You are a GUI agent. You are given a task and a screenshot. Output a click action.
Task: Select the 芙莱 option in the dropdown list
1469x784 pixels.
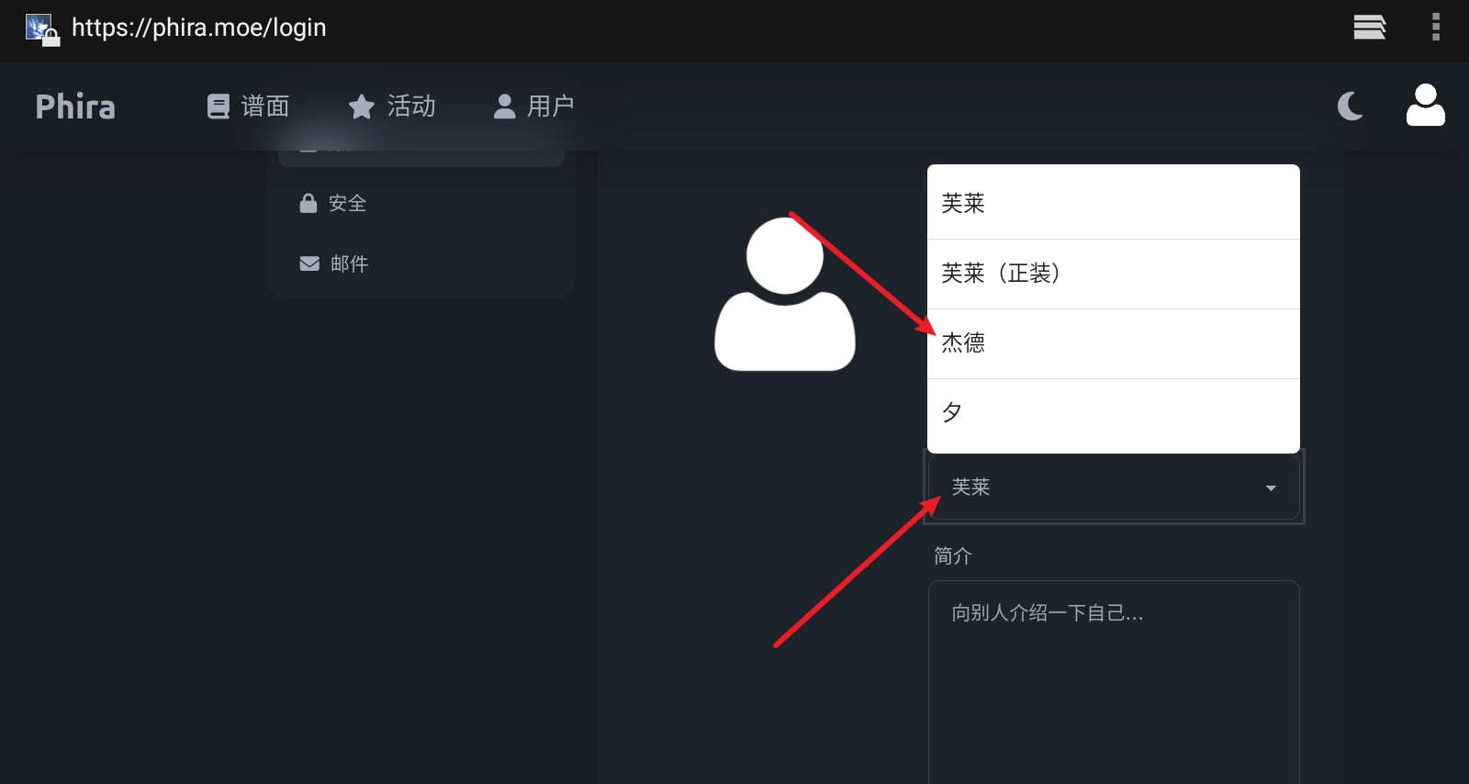[1113, 203]
